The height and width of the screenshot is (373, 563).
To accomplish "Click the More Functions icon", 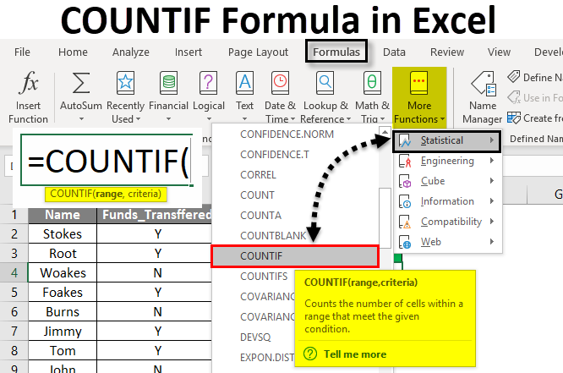I will (x=419, y=83).
